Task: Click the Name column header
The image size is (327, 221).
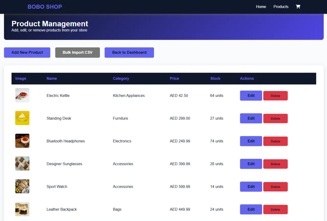Action: pyautogui.click(x=52, y=79)
